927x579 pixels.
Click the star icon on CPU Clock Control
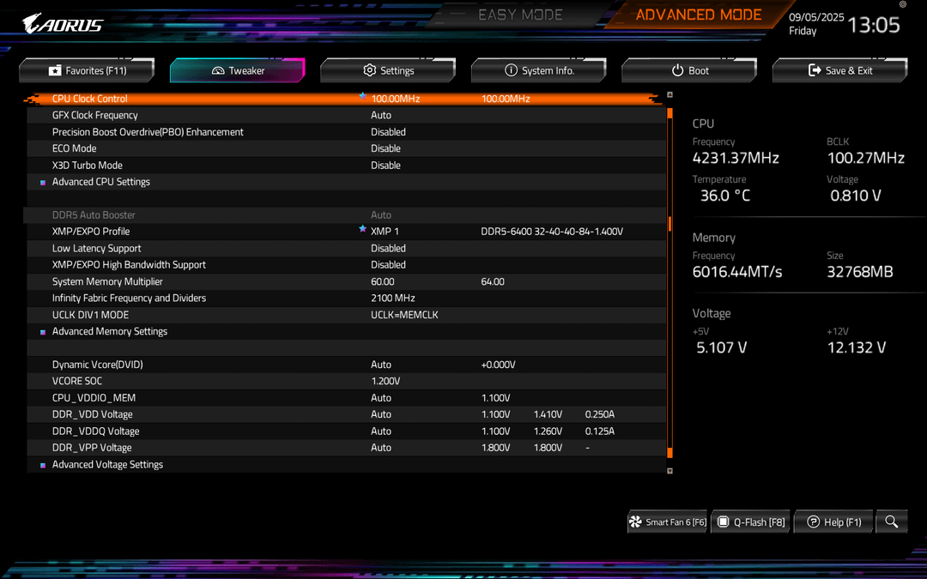coord(362,97)
